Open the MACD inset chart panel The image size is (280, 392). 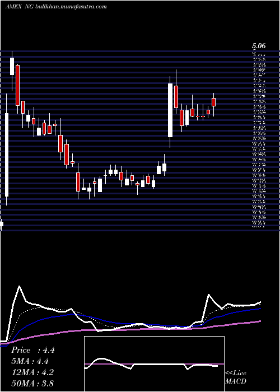154,364
